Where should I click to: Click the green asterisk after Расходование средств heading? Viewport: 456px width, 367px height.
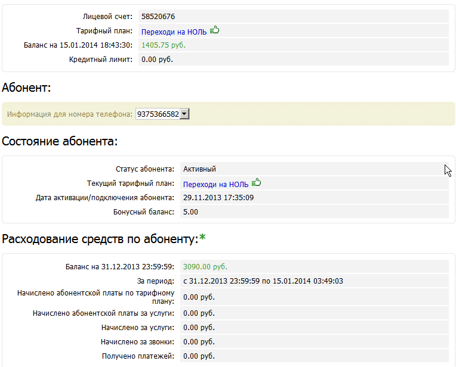coord(202,240)
